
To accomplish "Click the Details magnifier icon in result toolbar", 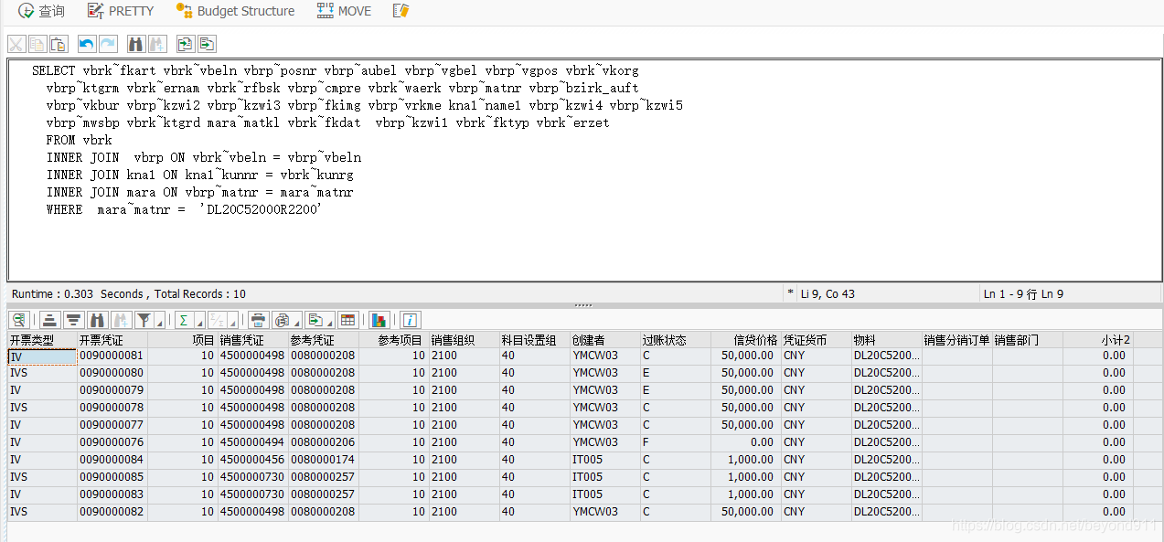I will [18, 320].
